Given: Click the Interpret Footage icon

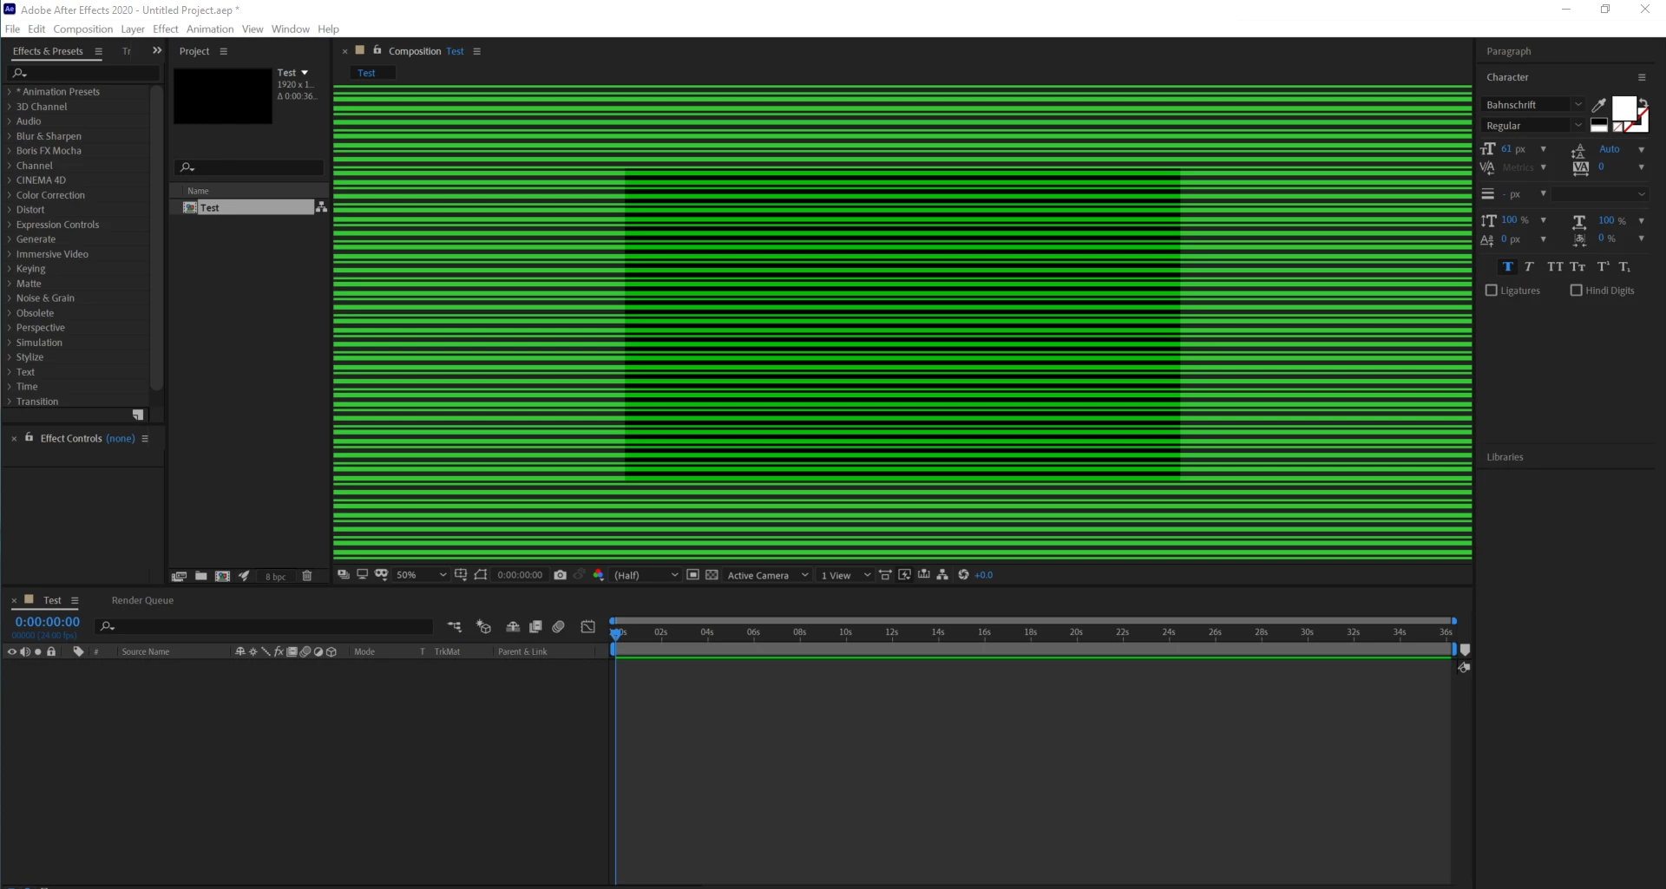Looking at the screenshot, I should tap(179, 576).
